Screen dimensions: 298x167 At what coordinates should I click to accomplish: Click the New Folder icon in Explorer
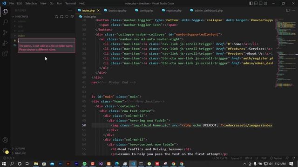(x=61, y=17)
